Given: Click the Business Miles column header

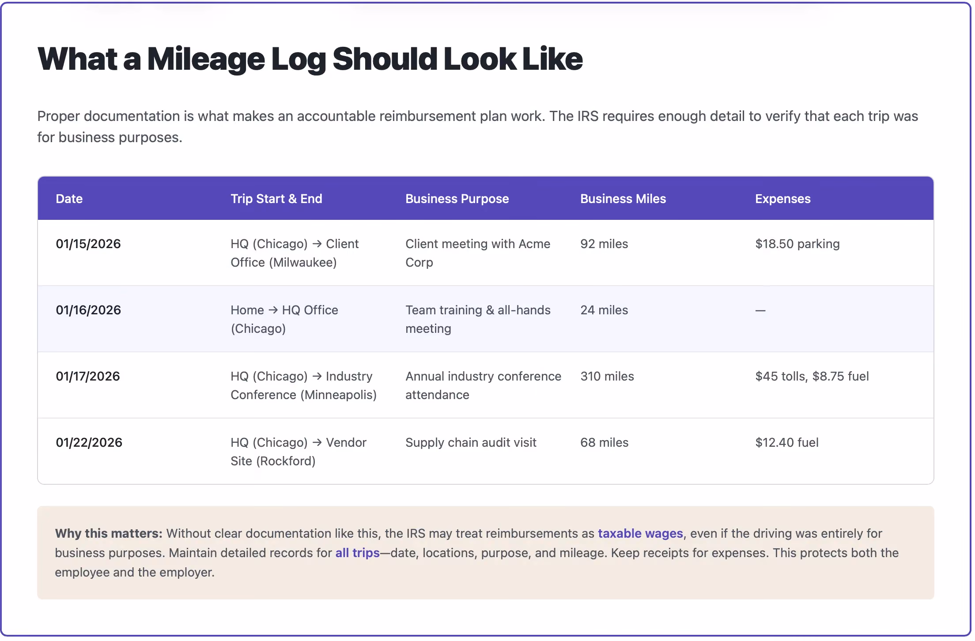Looking at the screenshot, I should click(623, 199).
